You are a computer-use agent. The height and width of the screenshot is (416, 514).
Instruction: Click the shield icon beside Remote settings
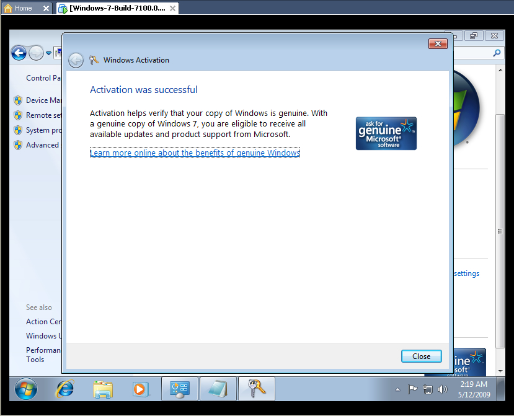click(x=18, y=115)
